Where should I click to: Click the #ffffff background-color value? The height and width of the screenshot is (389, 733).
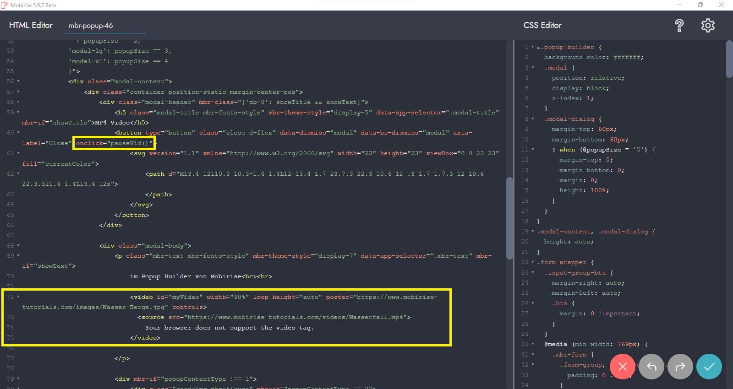pos(628,57)
